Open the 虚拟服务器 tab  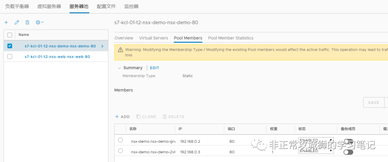(49, 6)
